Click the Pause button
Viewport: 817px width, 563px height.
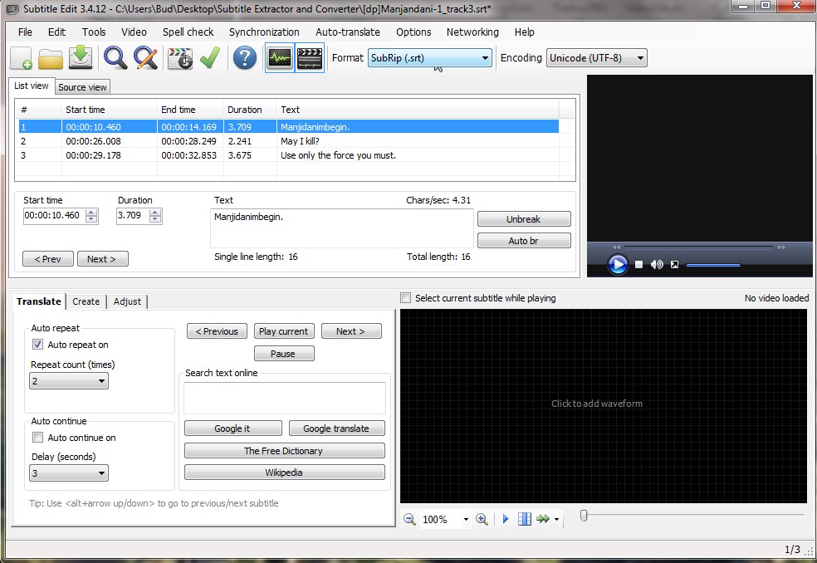point(284,354)
